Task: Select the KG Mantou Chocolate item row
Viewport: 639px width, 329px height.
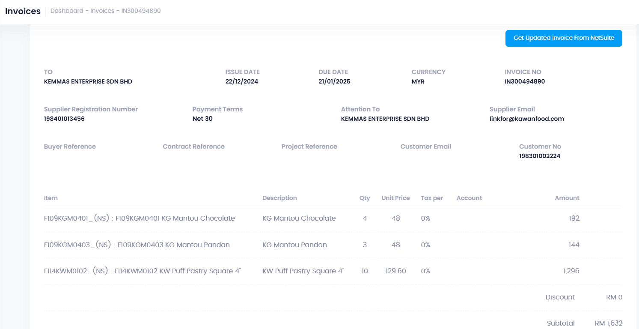Action: 140,218
